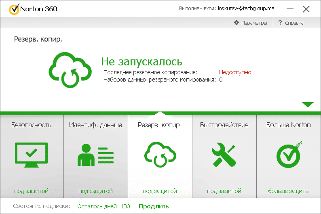Open the Больше Norton tab label

pyautogui.click(x=288, y=125)
